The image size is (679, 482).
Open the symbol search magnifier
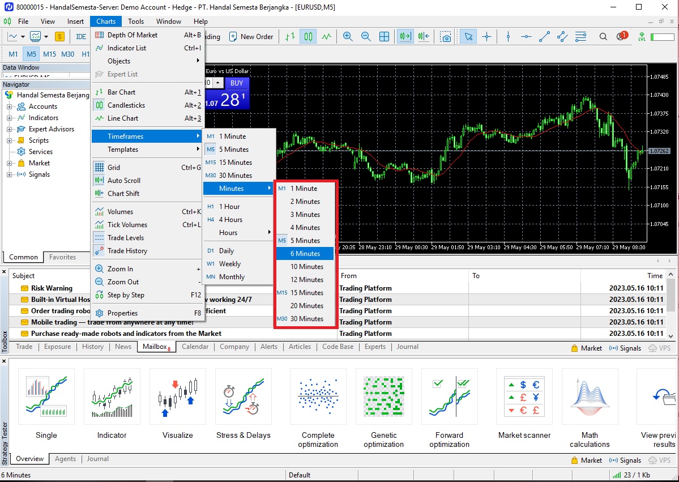pyautogui.click(x=603, y=36)
